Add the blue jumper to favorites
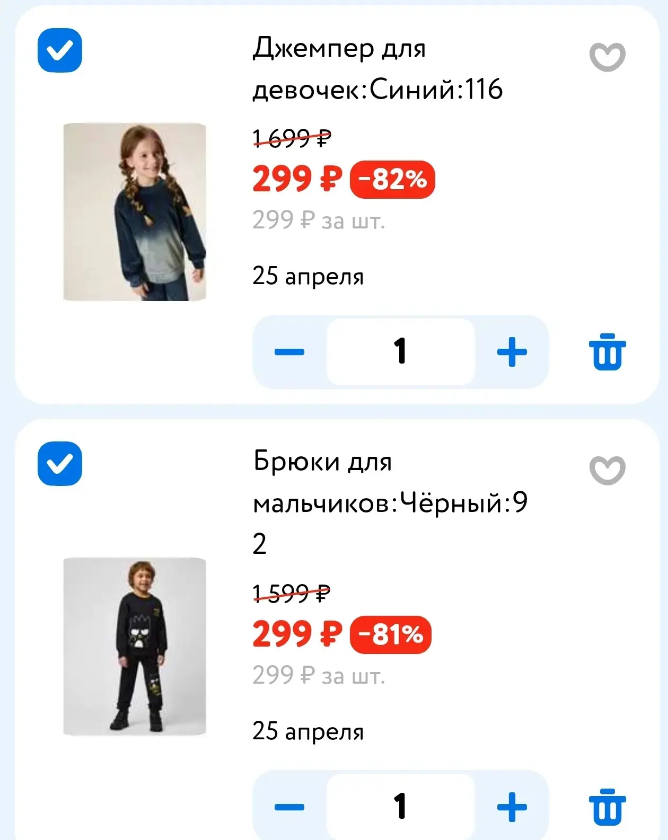The height and width of the screenshot is (840, 668). 607,57
